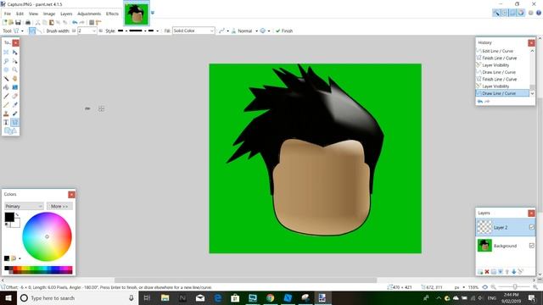Image resolution: width=543 pixels, height=305 pixels.
Task: Open the Effects menu
Action: point(112,14)
